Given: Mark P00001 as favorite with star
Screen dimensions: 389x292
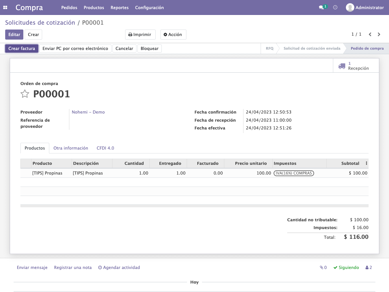Looking at the screenshot, I should click(x=25, y=94).
